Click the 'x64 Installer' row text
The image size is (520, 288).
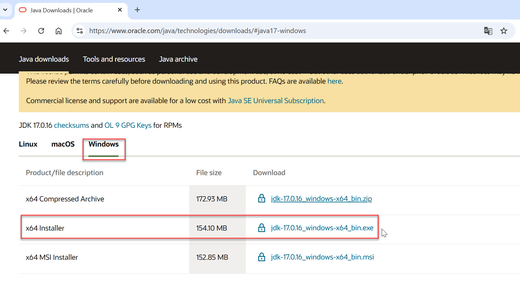[x=45, y=228]
